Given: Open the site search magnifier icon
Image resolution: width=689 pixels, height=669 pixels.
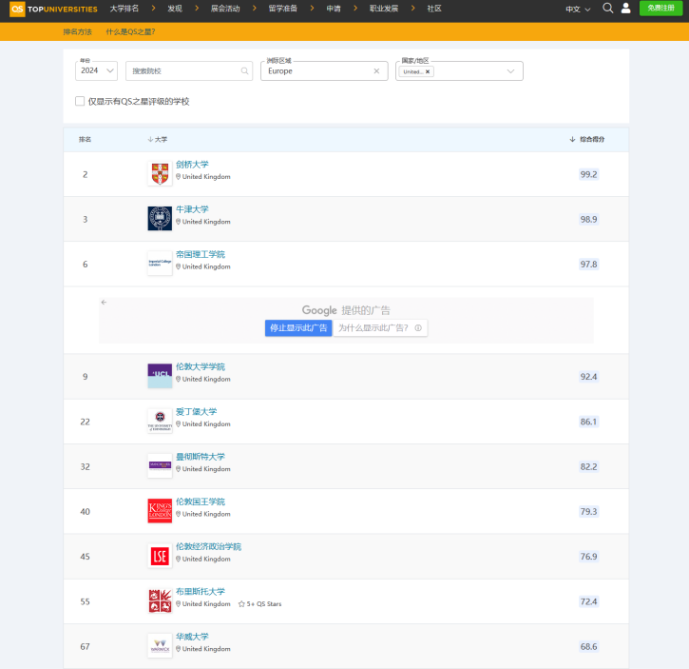Looking at the screenshot, I should click(x=607, y=8).
